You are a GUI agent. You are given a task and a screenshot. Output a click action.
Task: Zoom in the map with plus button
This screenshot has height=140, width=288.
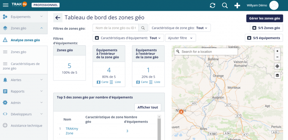pyautogui.click(x=277, y=51)
